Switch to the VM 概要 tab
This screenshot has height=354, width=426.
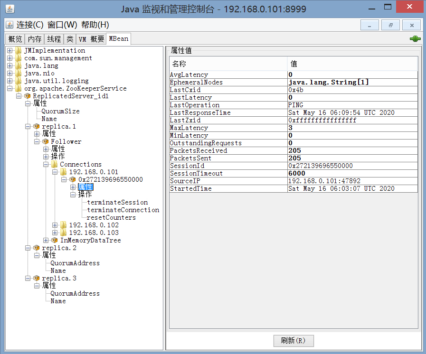(x=91, y=39)
